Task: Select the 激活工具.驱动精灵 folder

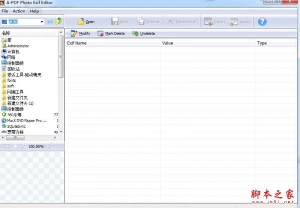Action: coord(24,75)
